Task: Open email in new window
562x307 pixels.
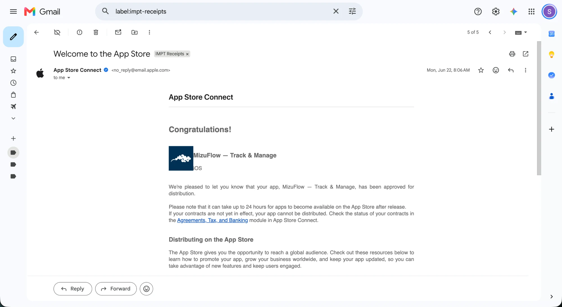Action: pos(525,54)
